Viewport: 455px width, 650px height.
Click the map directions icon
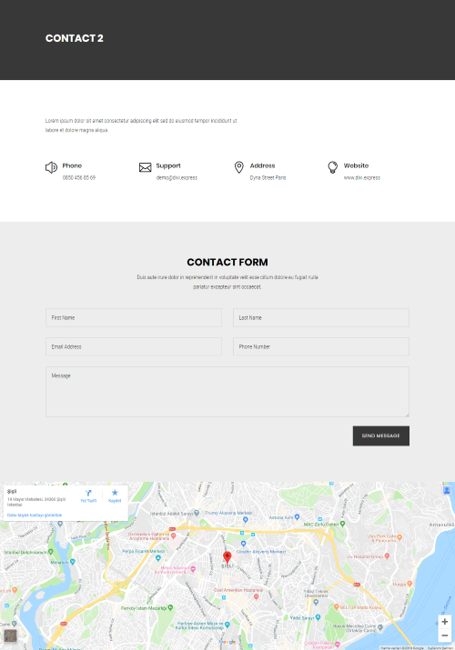coord(88,493)
